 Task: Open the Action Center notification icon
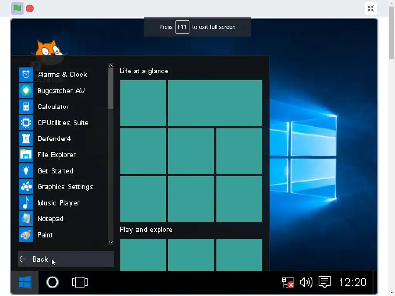324,282
